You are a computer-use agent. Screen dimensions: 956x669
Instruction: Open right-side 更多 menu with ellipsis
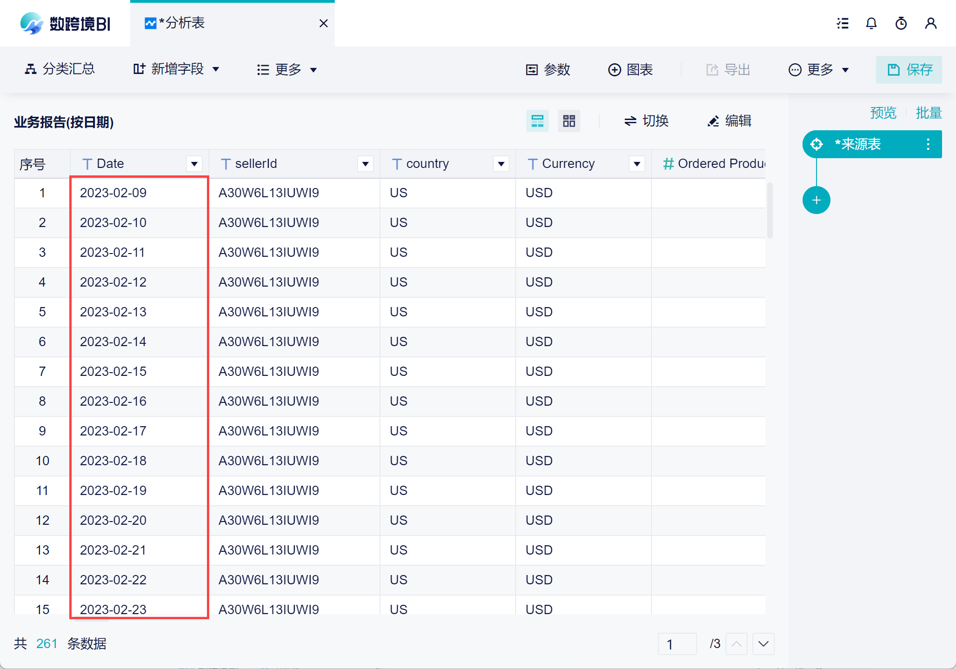point(818,70)
